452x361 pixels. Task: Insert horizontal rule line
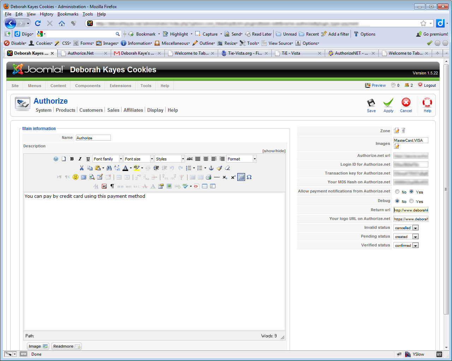point(217,177)
